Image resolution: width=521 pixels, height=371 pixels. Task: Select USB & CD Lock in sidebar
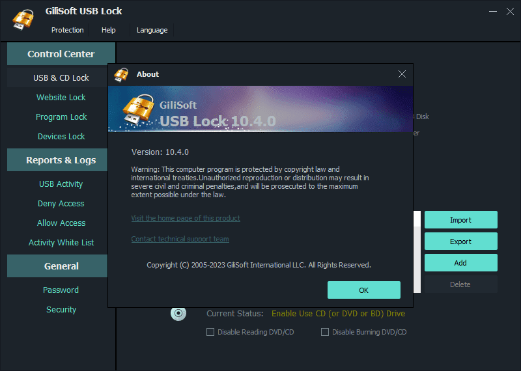(61, 77)
